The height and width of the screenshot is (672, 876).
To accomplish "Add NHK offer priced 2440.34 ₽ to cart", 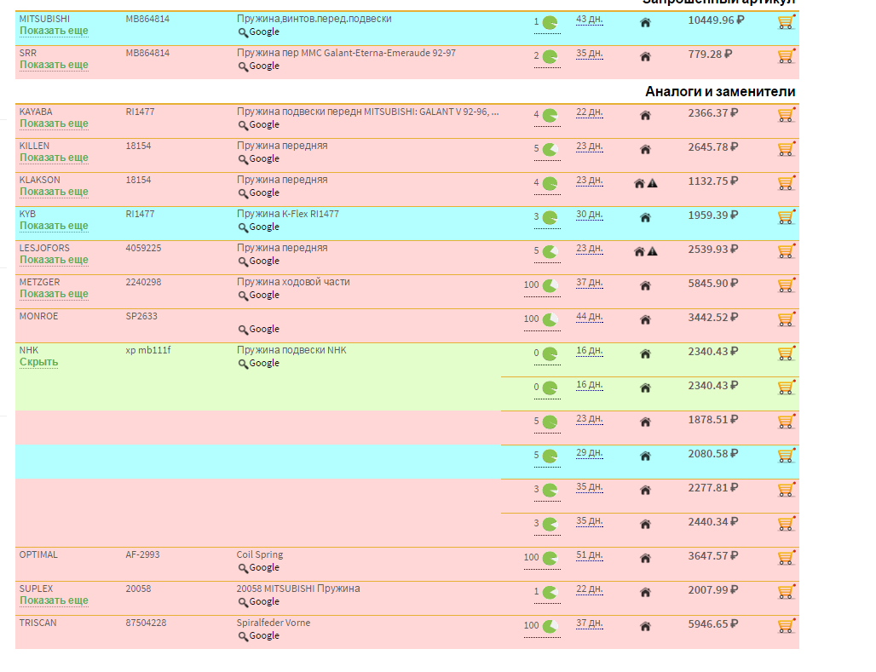I will [786, 524].
